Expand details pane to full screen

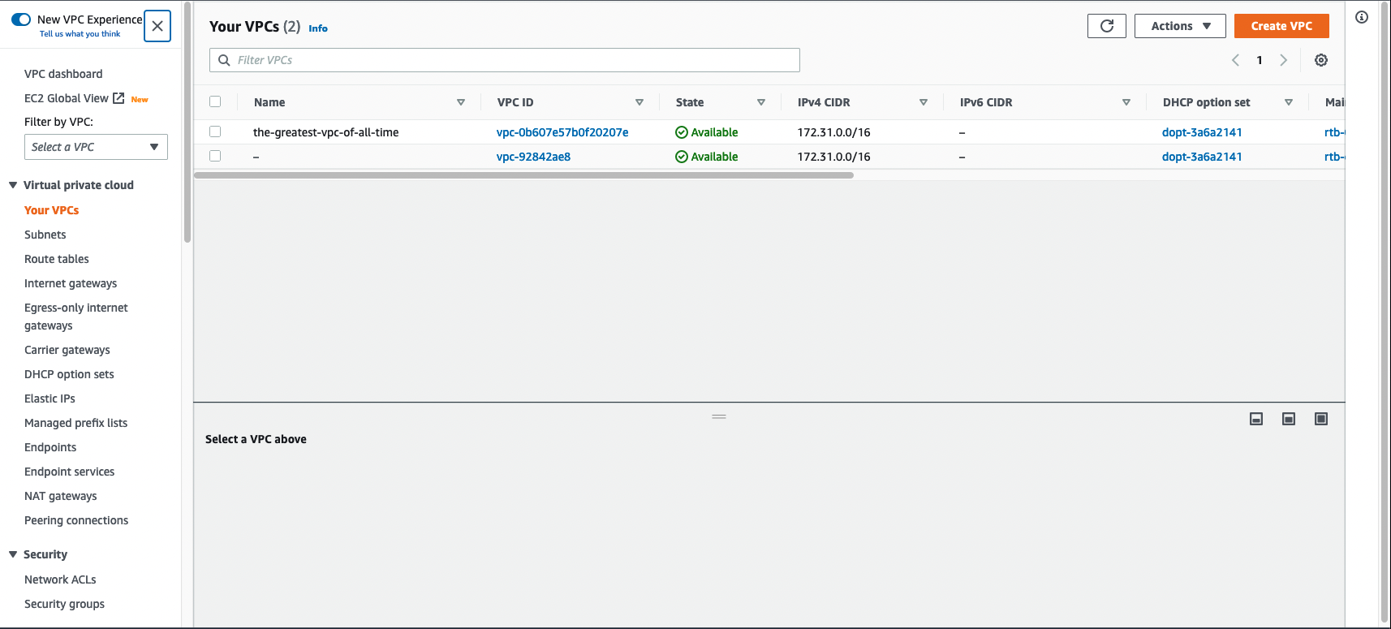(1320, 419)
